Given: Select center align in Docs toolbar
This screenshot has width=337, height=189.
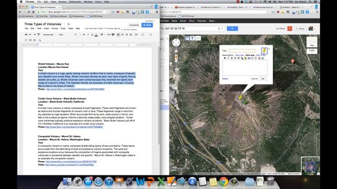Looking at the screenshot, I should pyautogui.click(x=123, y=35).
